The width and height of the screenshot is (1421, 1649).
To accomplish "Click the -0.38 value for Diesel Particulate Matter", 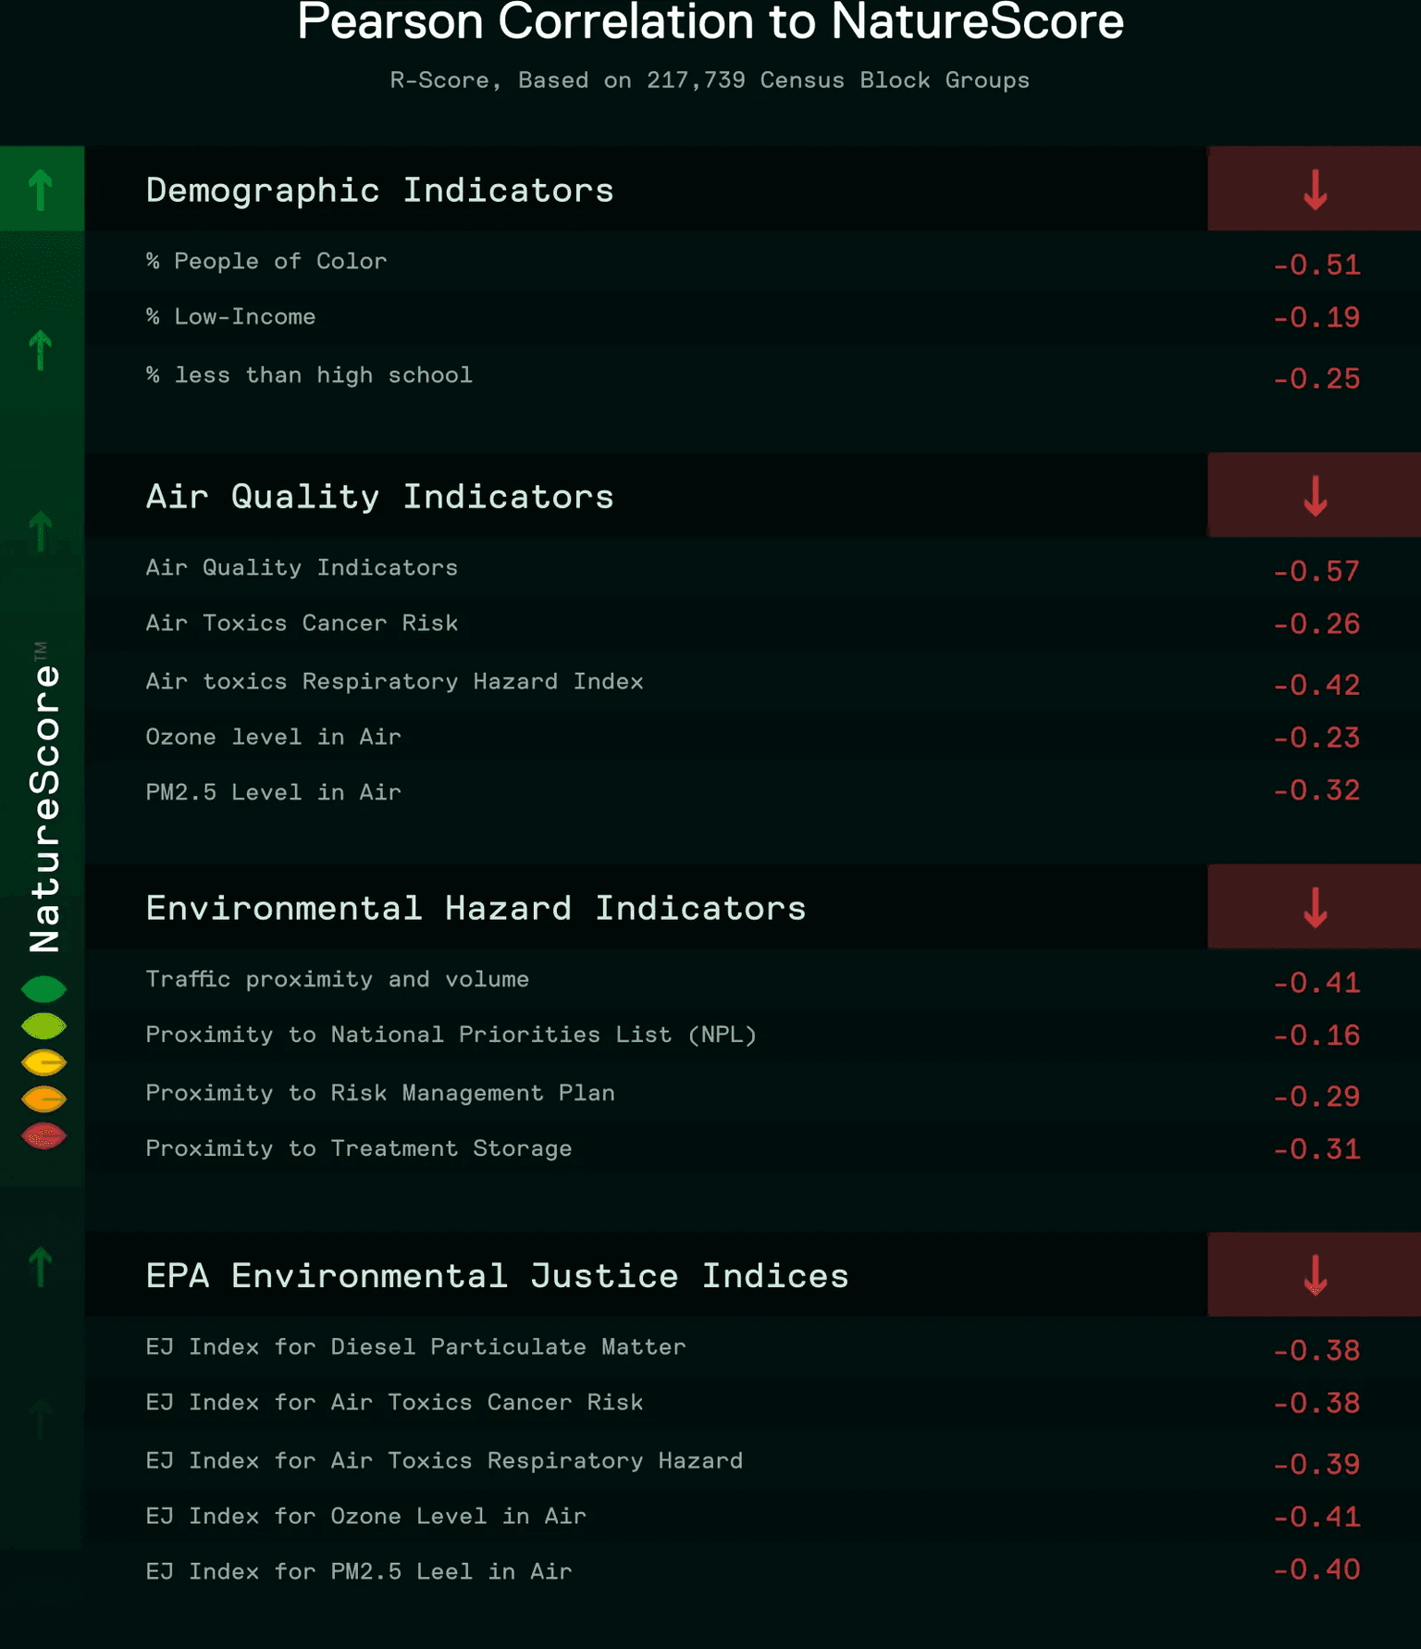I will click(1316, 1351).
